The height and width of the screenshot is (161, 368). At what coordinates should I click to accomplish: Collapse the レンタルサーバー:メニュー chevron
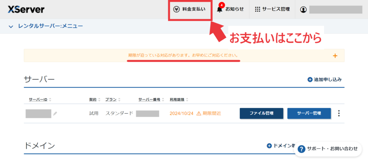coord(10,27)
